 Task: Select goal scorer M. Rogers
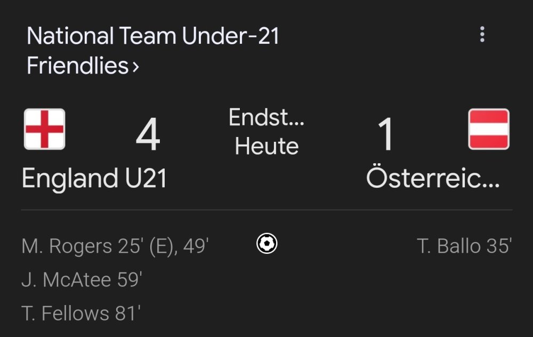pos(66,246)
